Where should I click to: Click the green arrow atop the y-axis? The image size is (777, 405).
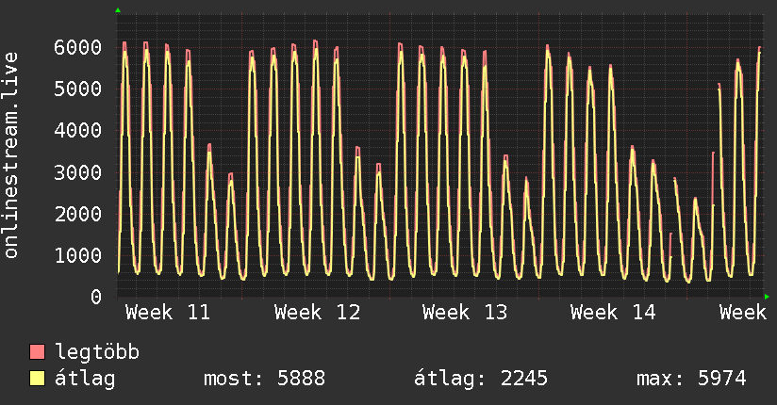(118, 10)
